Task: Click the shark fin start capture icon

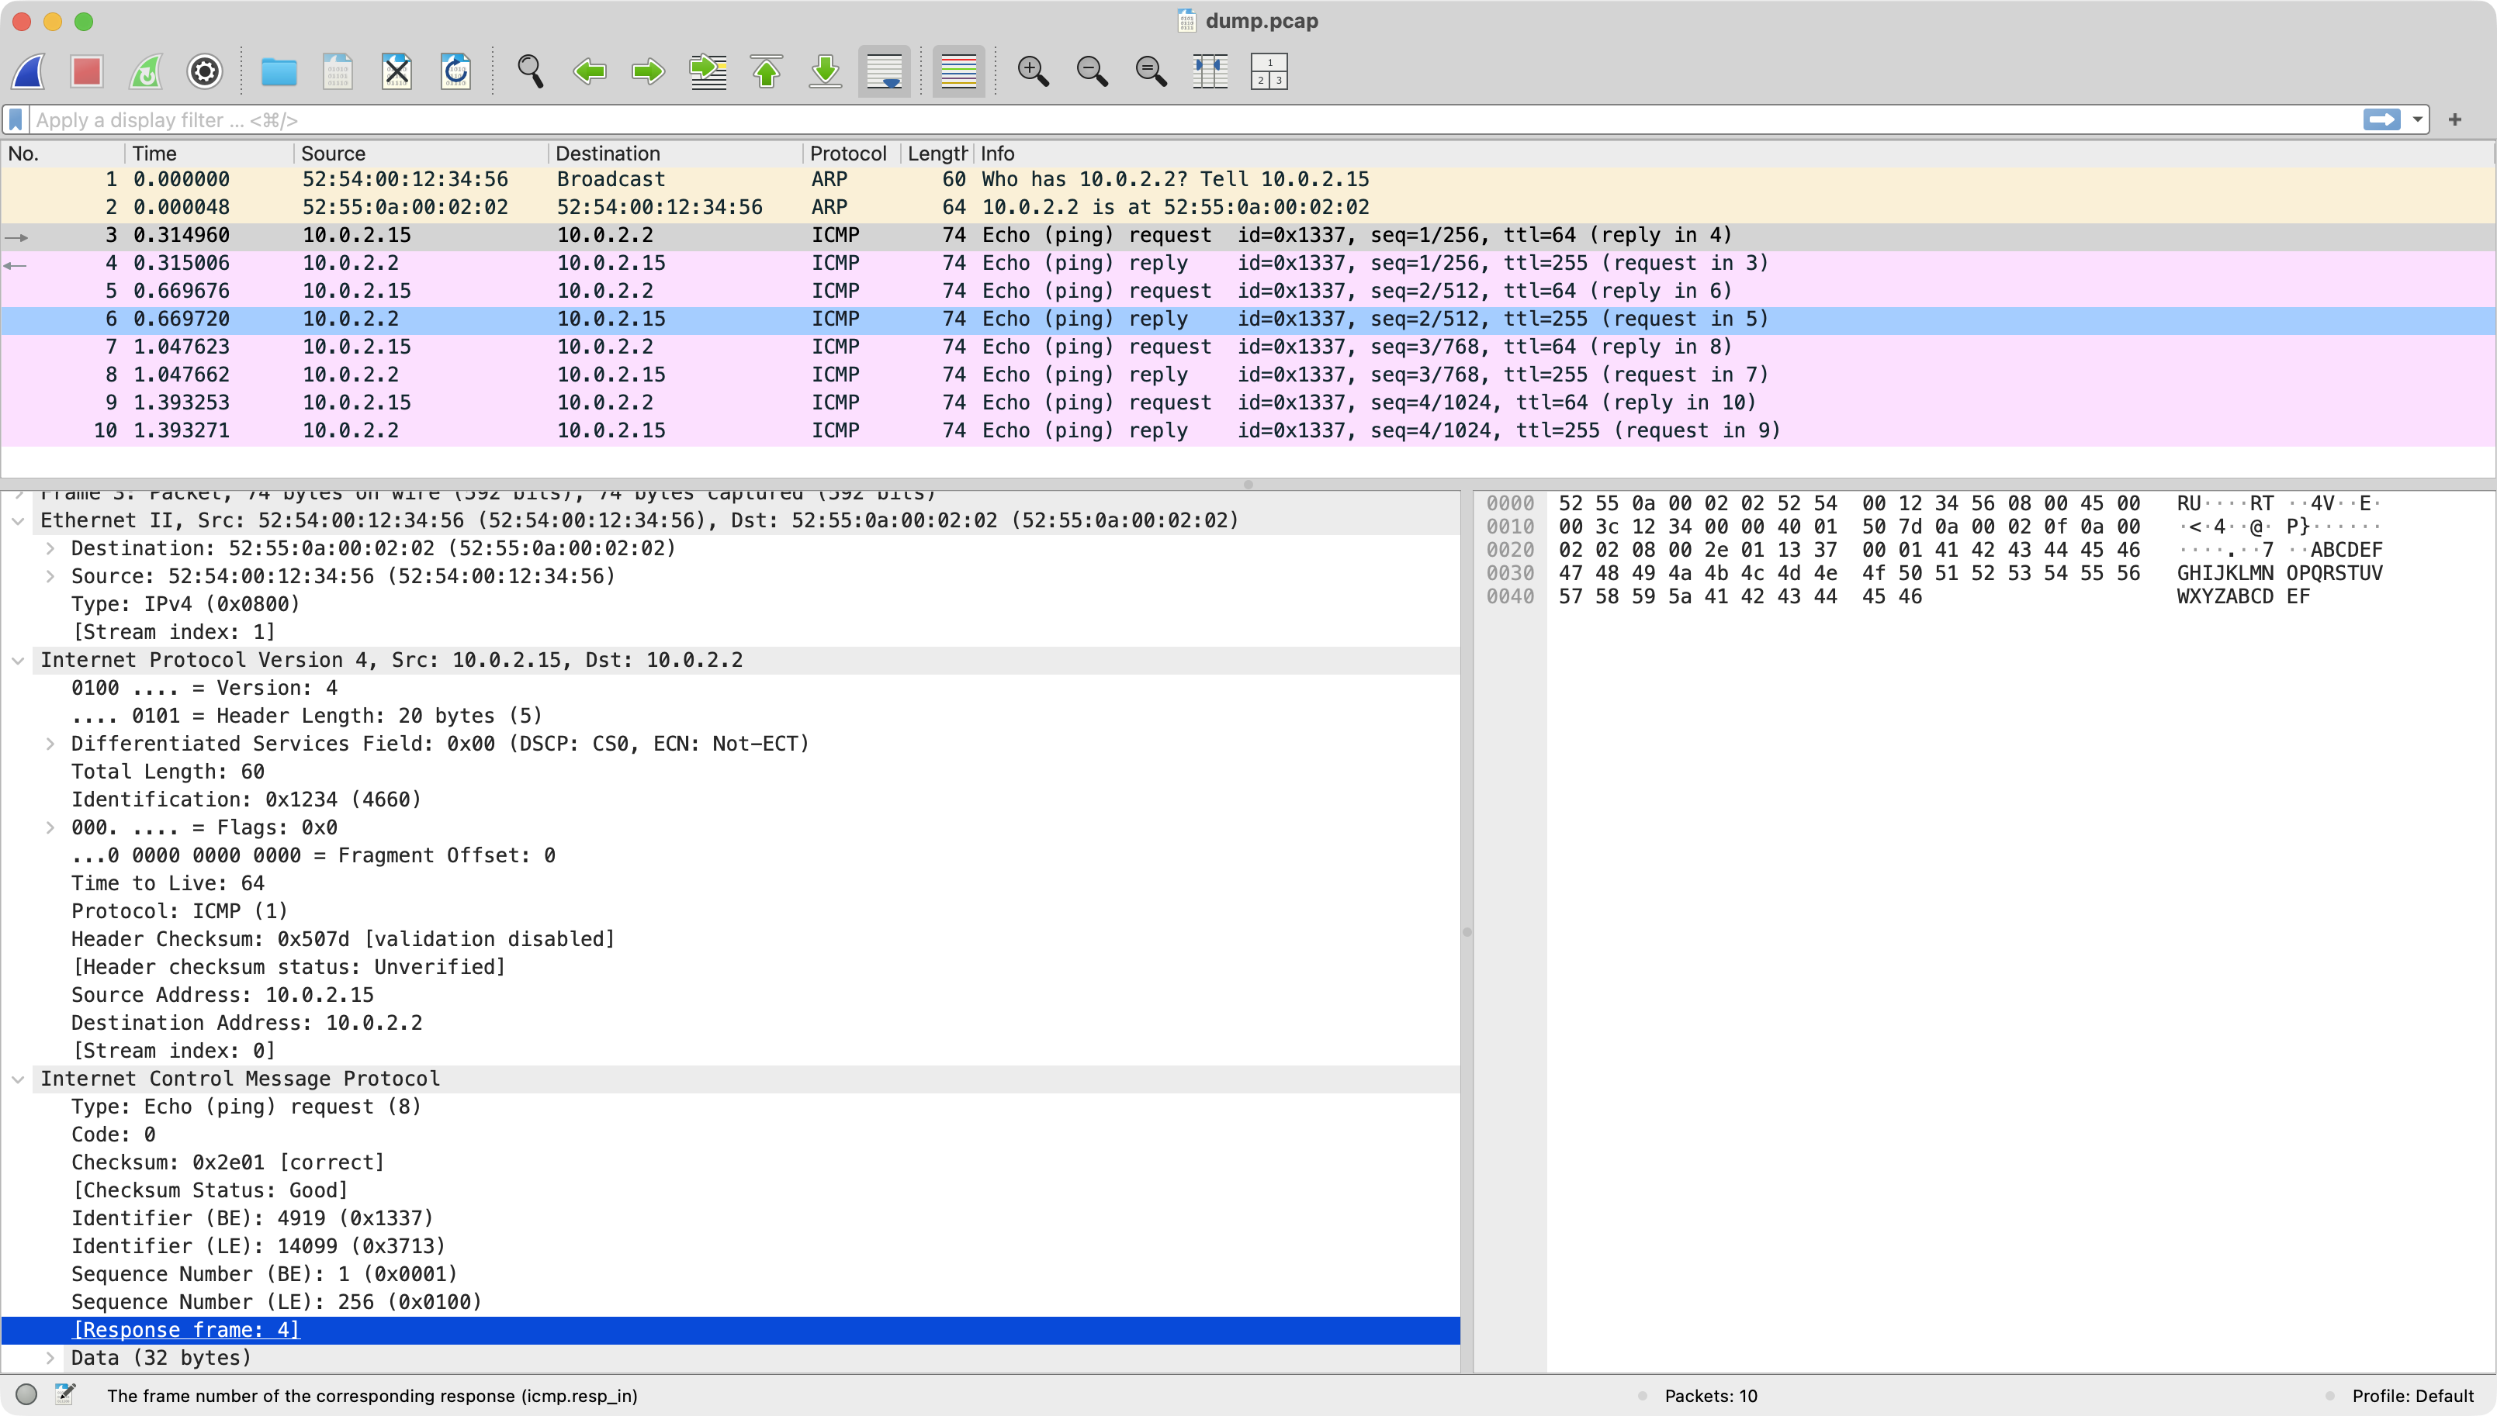Action: point(29,72)
